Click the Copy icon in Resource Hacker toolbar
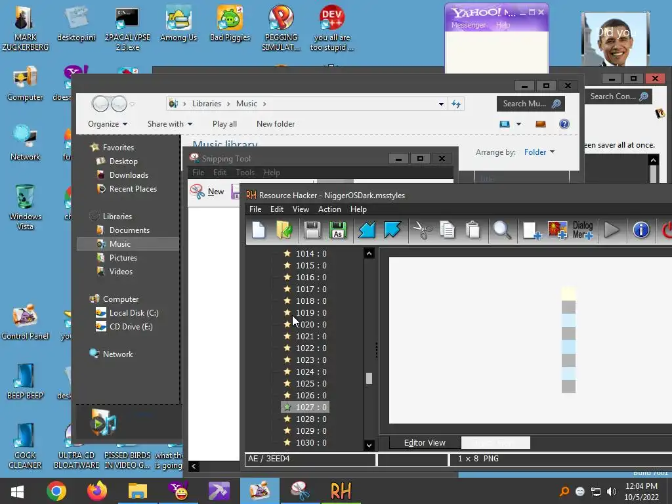This screenshot has width=672, height=504. pos(447,230)
